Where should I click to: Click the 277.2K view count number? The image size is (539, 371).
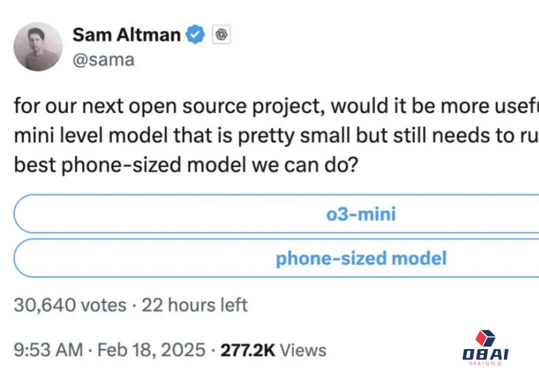(248, 351)
